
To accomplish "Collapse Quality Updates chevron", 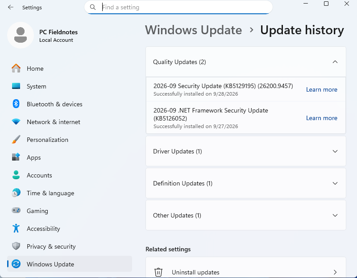I will point(335,62).
